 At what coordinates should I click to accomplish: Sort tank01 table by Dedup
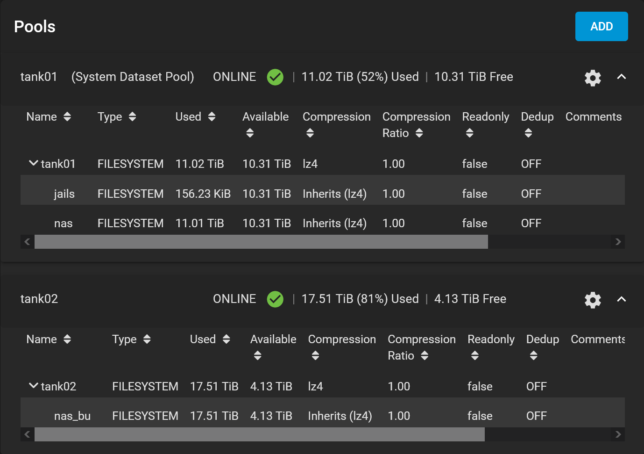coord(528,133)
